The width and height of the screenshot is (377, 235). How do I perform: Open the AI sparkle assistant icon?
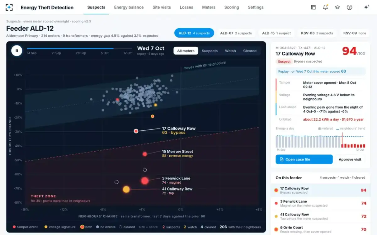(x=366, y=7)
